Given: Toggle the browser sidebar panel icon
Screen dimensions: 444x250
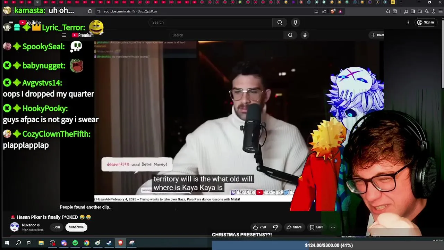Looking at the screenshot, I should point(413,11).
